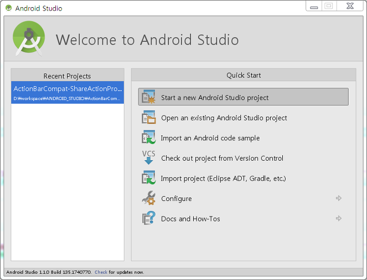The width and height of the screenshot is (367, 280).
Task: Close the Android Studio window
Action: [x=350, y=6]
